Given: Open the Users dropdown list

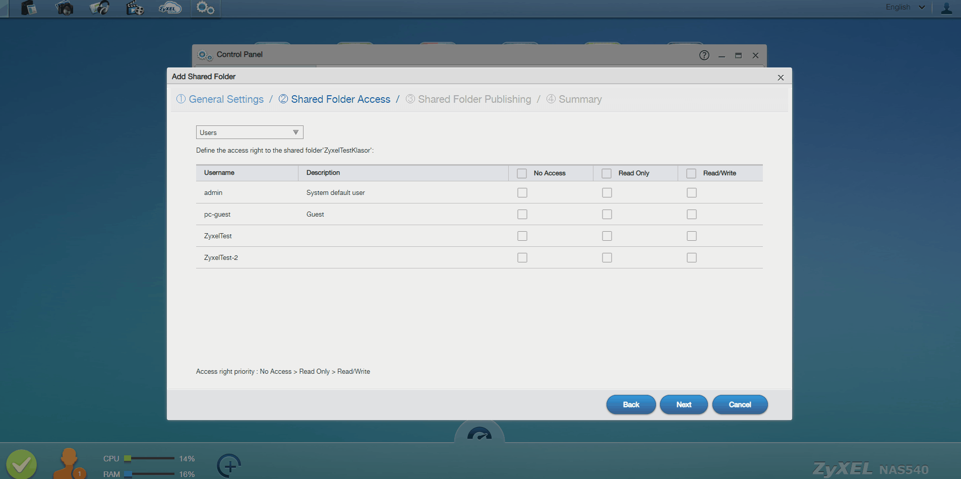Looking at the screenshot, I should pos(250,132).
